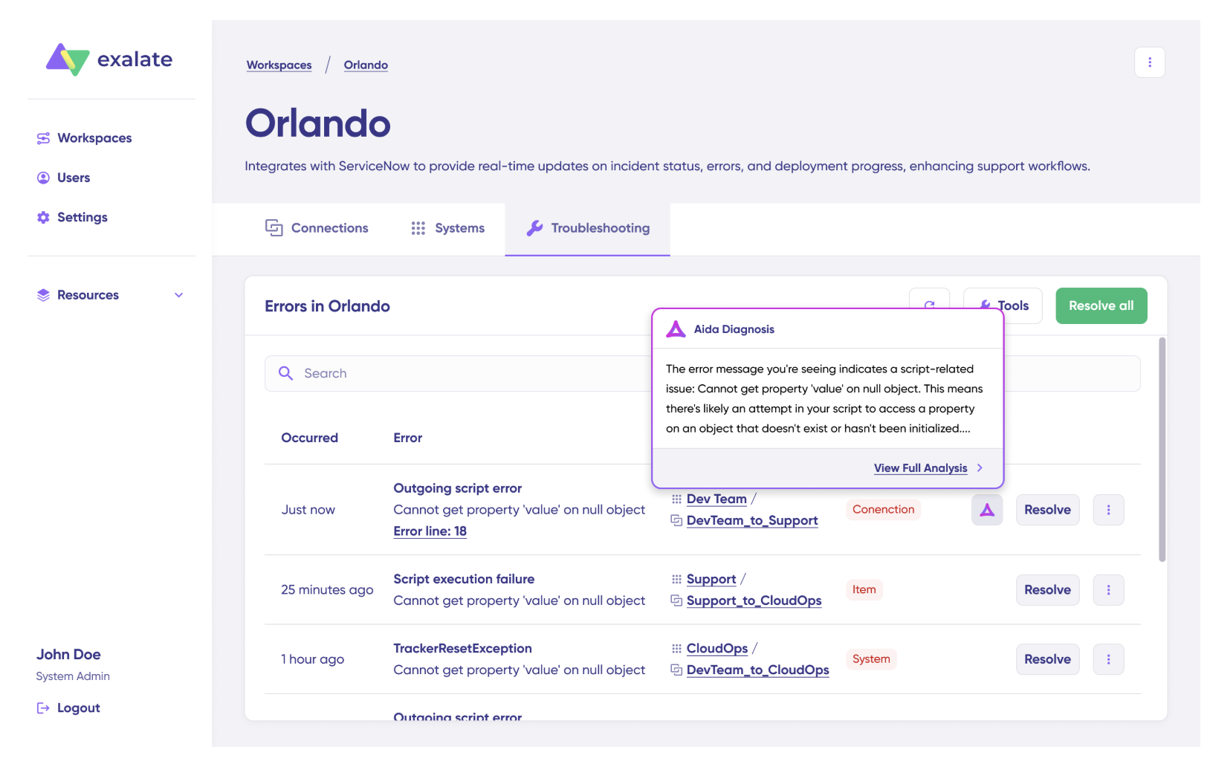
Task: Open the Support_to_CloudOps connection link
Action: [754, 600]
